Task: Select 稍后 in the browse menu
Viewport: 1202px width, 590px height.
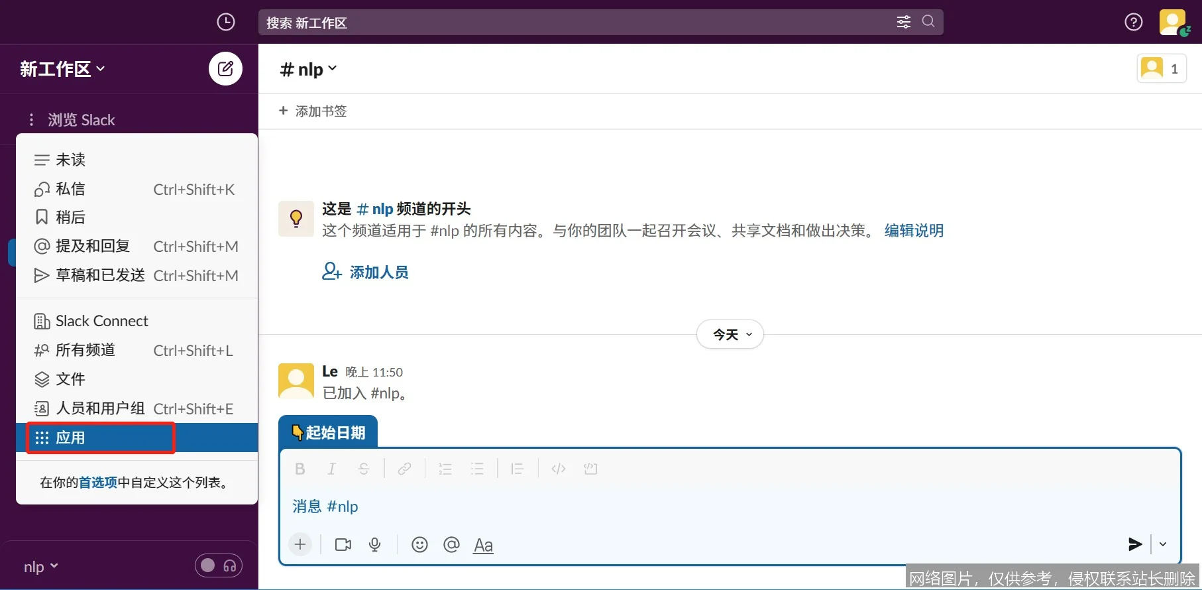Action: click(137, 217)
